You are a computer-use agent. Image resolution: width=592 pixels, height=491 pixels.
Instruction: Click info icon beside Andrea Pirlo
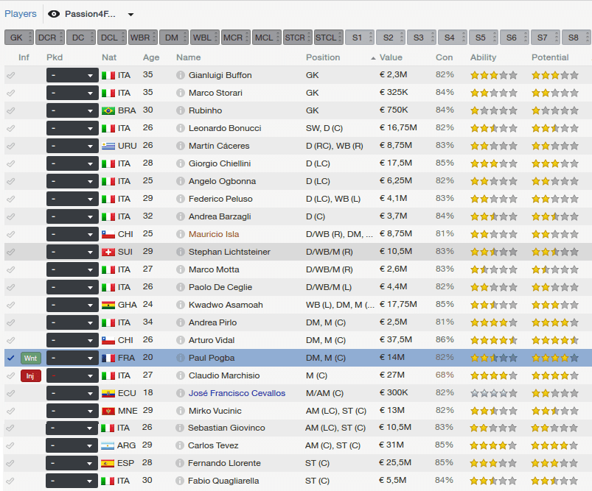pyautogui.click(x=181, y=322)
